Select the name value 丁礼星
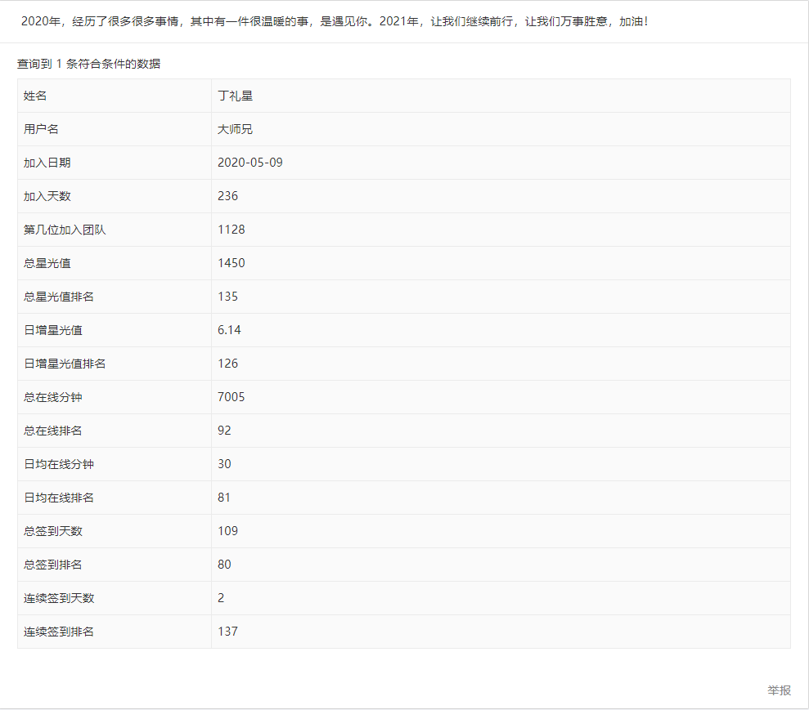The width and height of the screenshot is (809, 710). [235, 96]
